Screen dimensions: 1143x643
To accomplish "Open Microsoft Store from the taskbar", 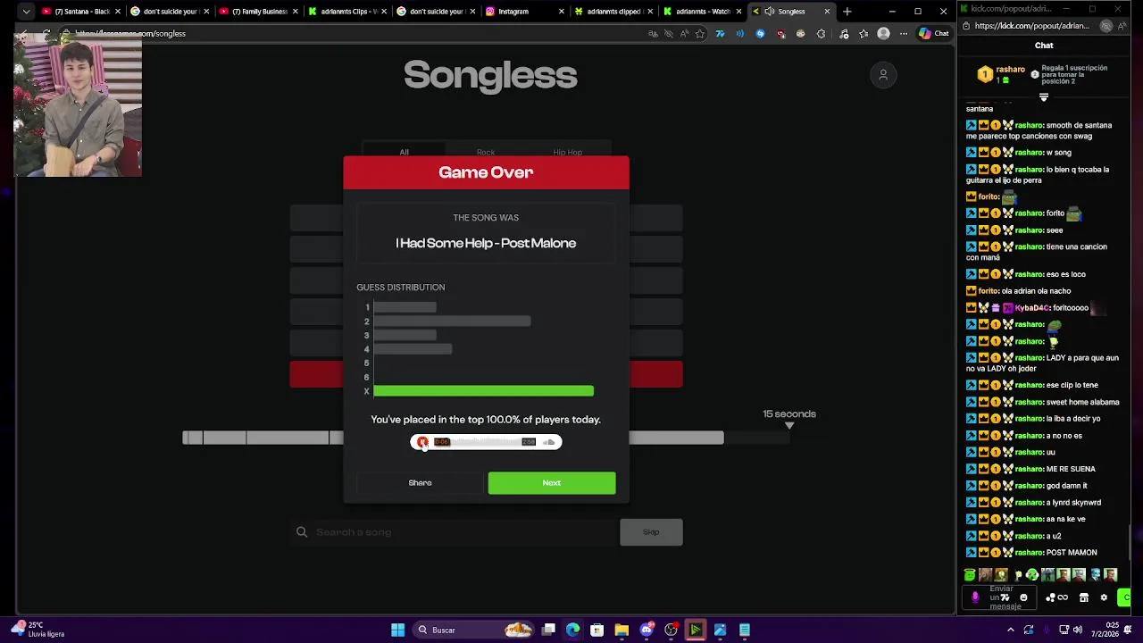I will point(597,630).
